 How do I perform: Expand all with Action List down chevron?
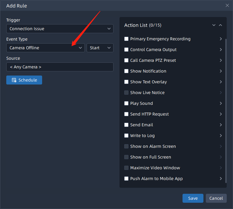coord(214,25)
